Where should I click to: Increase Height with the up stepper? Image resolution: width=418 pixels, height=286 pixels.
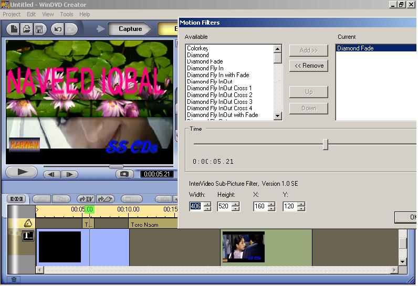tap(235, 204)
